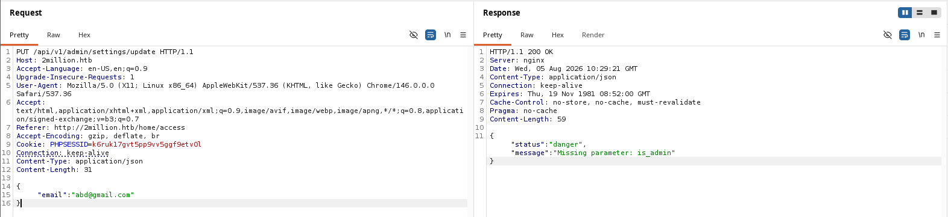Click the request Connection: keep-alive header

[x=63, y=153]
